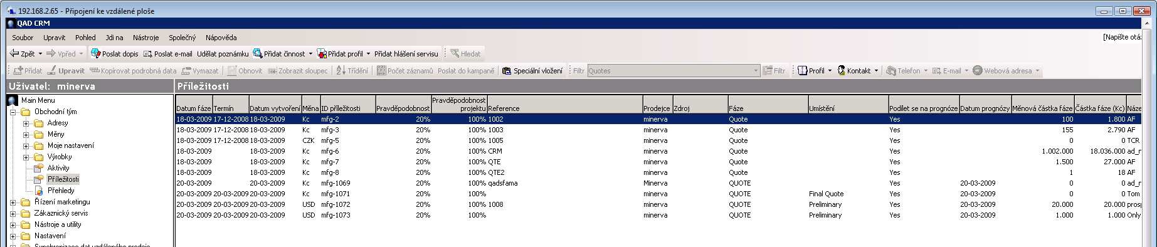1157x247 pixels.
Task: Open the Nápověda menu
Action: point(221,38)
